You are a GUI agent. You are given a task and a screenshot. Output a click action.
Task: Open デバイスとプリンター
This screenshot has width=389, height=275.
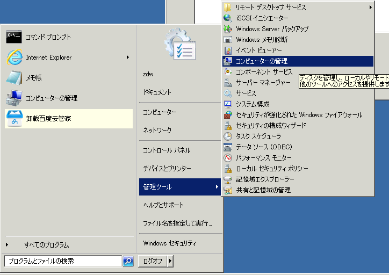pyautogui.click(x=167, y=168)
